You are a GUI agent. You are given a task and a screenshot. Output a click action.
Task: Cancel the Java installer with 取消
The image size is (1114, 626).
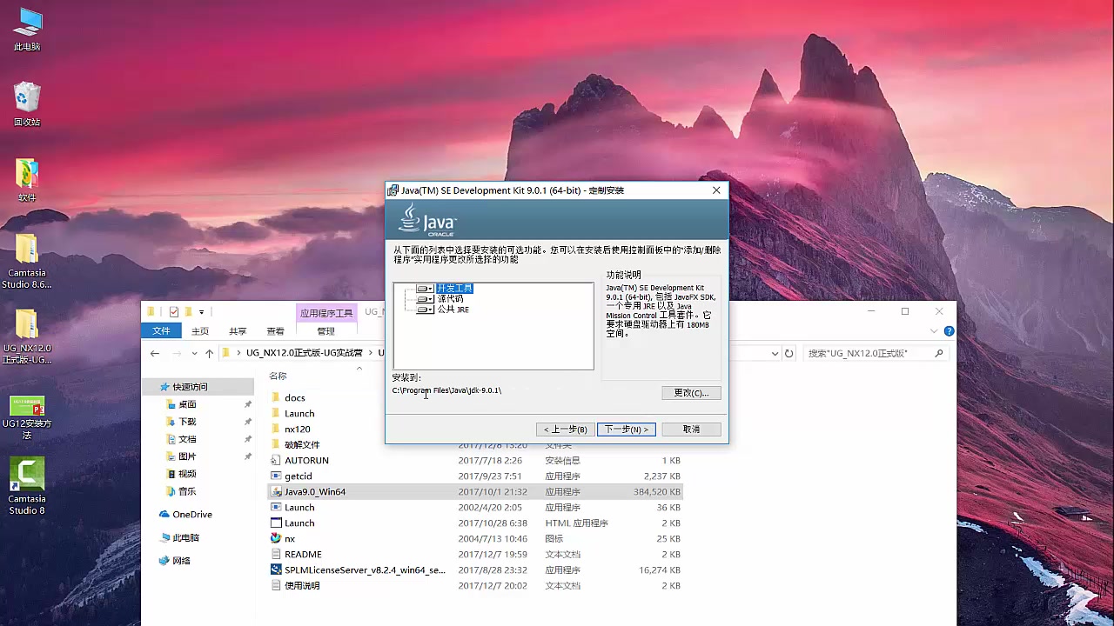(691, 430)
